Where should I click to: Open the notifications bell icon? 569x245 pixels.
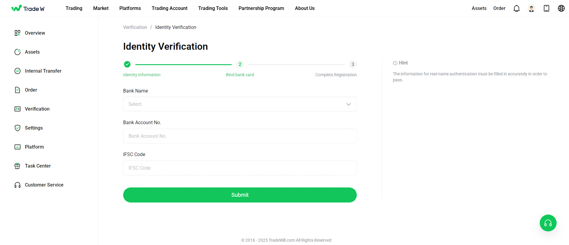516,8
